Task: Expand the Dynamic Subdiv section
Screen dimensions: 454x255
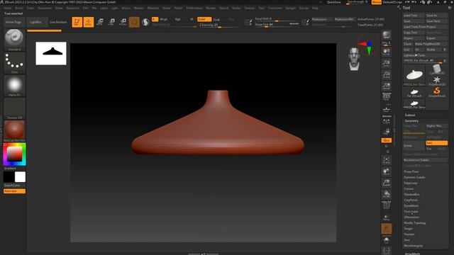Action: 414,177
